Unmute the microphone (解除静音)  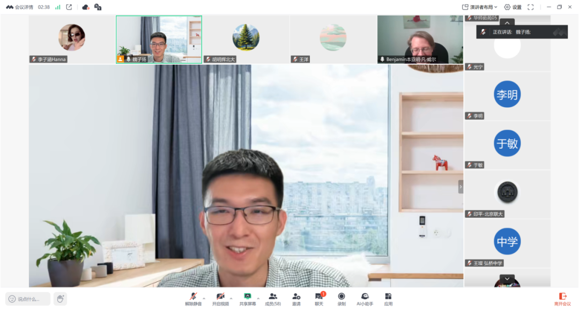point(193,299)
